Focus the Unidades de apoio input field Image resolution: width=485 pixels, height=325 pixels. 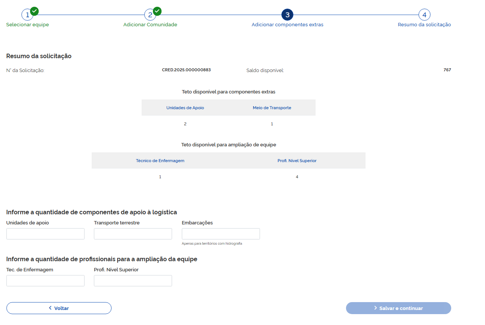pos(45,234)
